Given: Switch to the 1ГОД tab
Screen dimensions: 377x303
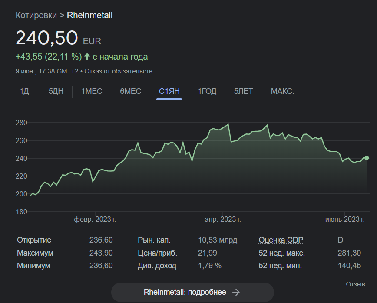Looking at the screenshot, I should (207, 91).
